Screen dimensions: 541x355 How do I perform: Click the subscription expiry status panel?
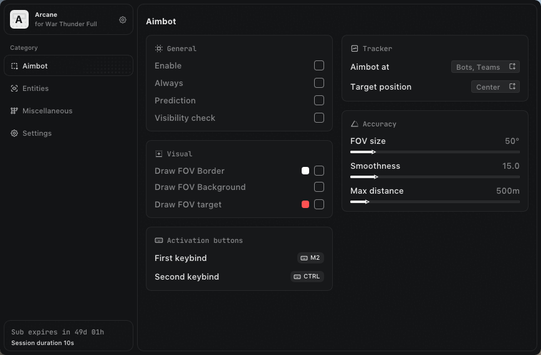point(69,336)
